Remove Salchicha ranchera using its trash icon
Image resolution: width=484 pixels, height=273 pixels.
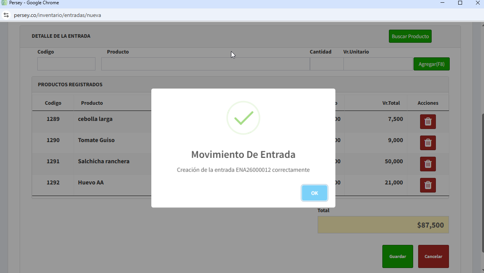[x=427, y=164]
